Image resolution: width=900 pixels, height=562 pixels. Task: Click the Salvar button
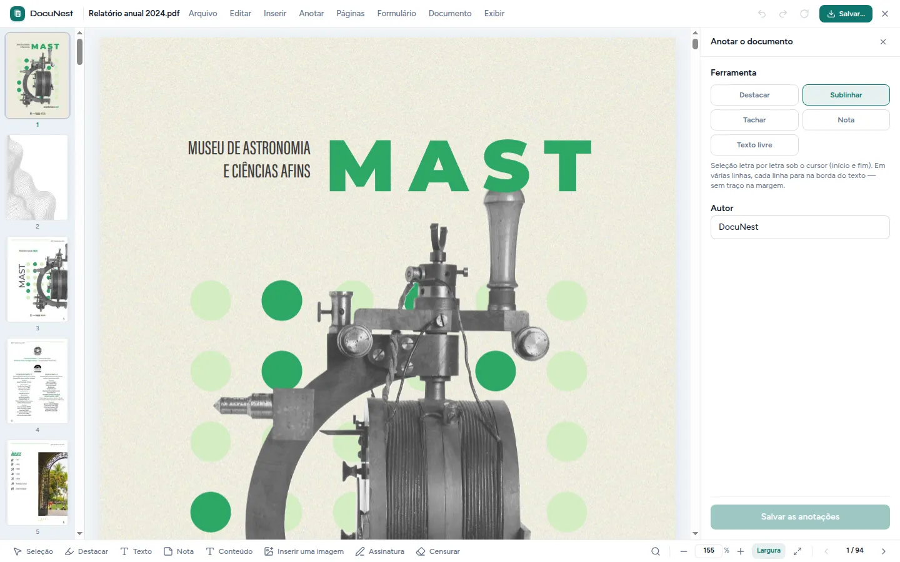pyautogui.click(x=846, y=14)
